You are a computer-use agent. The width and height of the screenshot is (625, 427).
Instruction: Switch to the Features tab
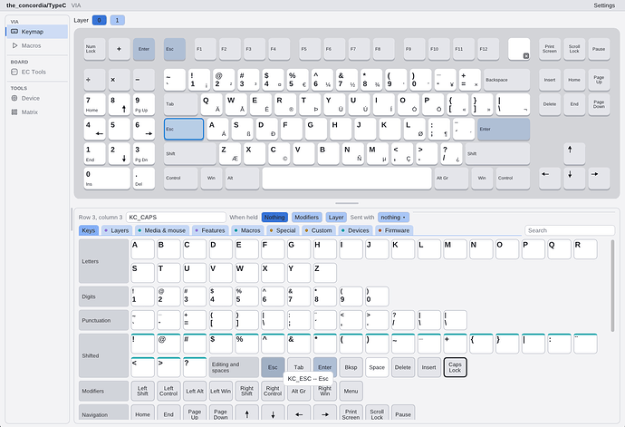209,230
